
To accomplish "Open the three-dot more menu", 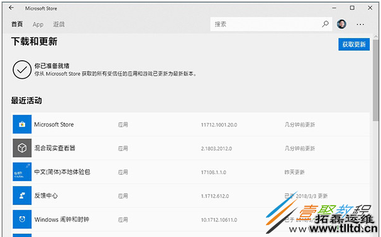I will click(360, 24).
